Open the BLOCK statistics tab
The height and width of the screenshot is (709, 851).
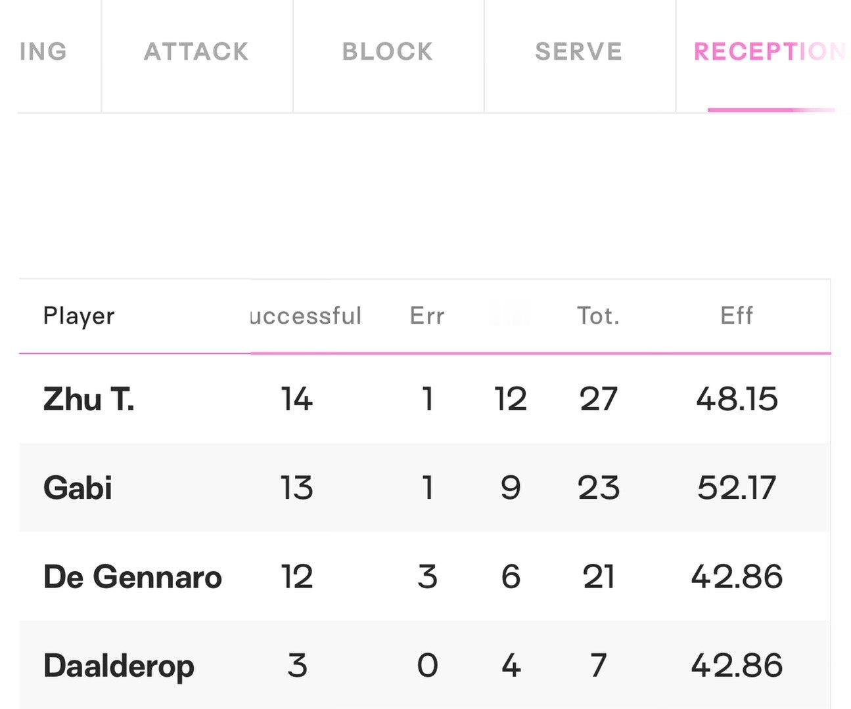(x=388, y=52)
